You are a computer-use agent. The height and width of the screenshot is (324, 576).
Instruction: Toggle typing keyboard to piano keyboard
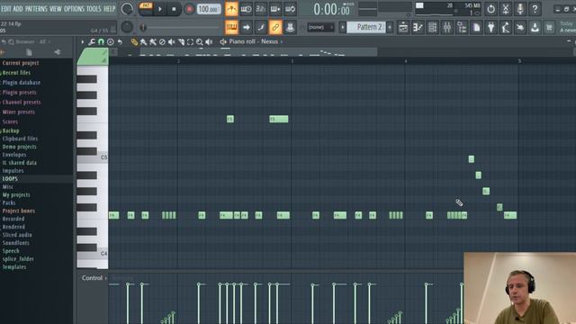[231, 27]
